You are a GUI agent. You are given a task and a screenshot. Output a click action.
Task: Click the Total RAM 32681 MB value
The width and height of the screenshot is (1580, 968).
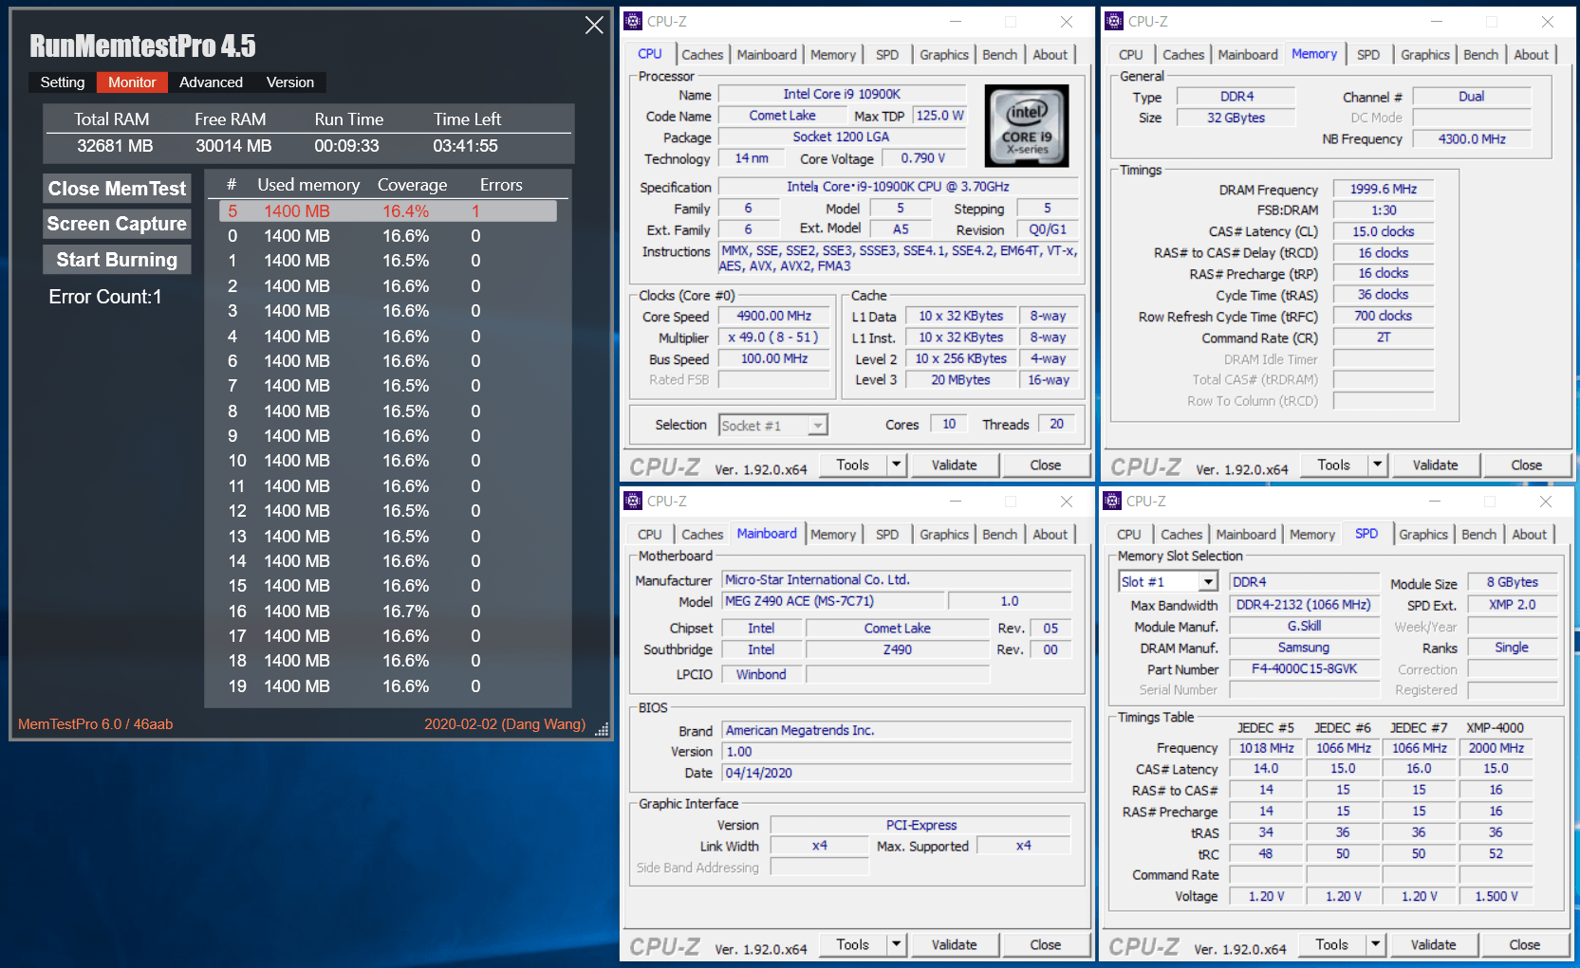(x=115, y=146)
